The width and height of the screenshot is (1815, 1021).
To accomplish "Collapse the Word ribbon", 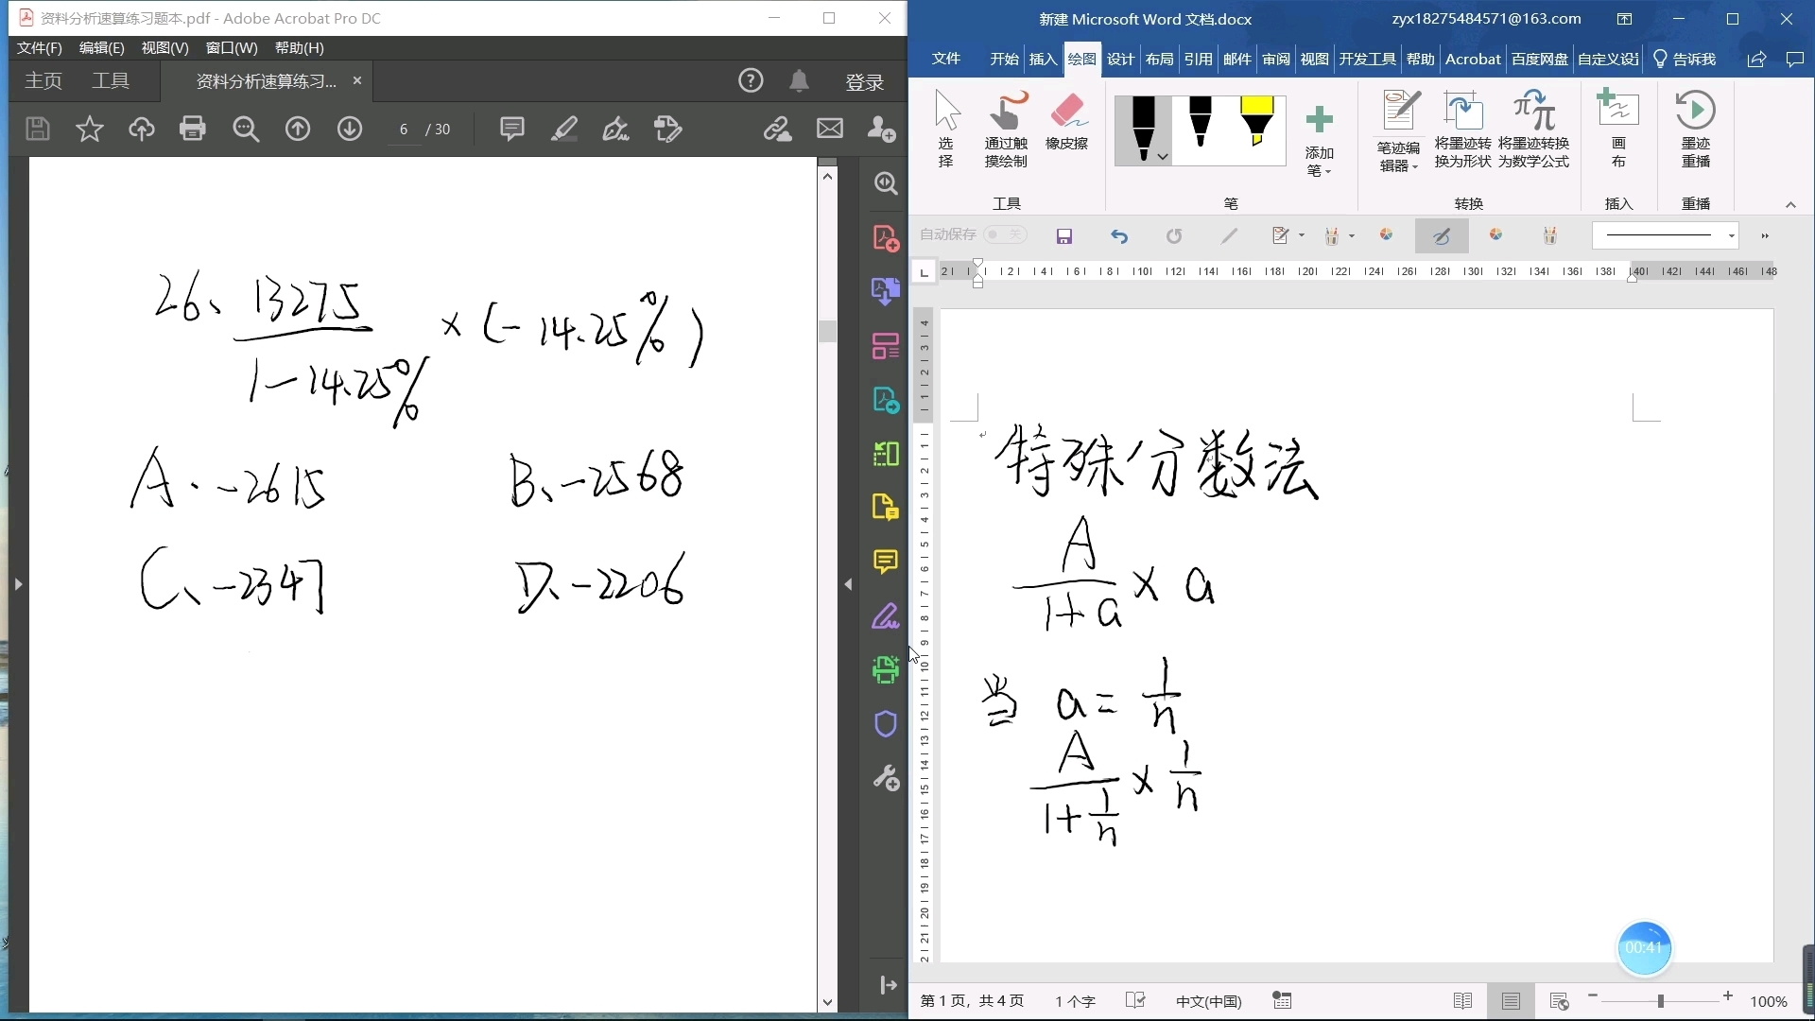I will pos(1790,204).
